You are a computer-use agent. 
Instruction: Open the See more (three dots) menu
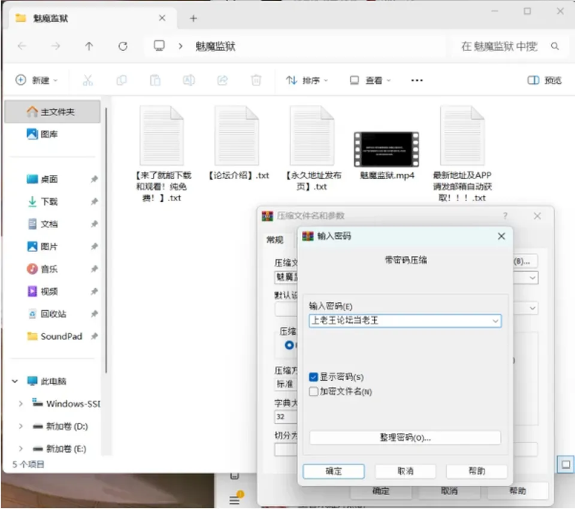tap(417, 80)
